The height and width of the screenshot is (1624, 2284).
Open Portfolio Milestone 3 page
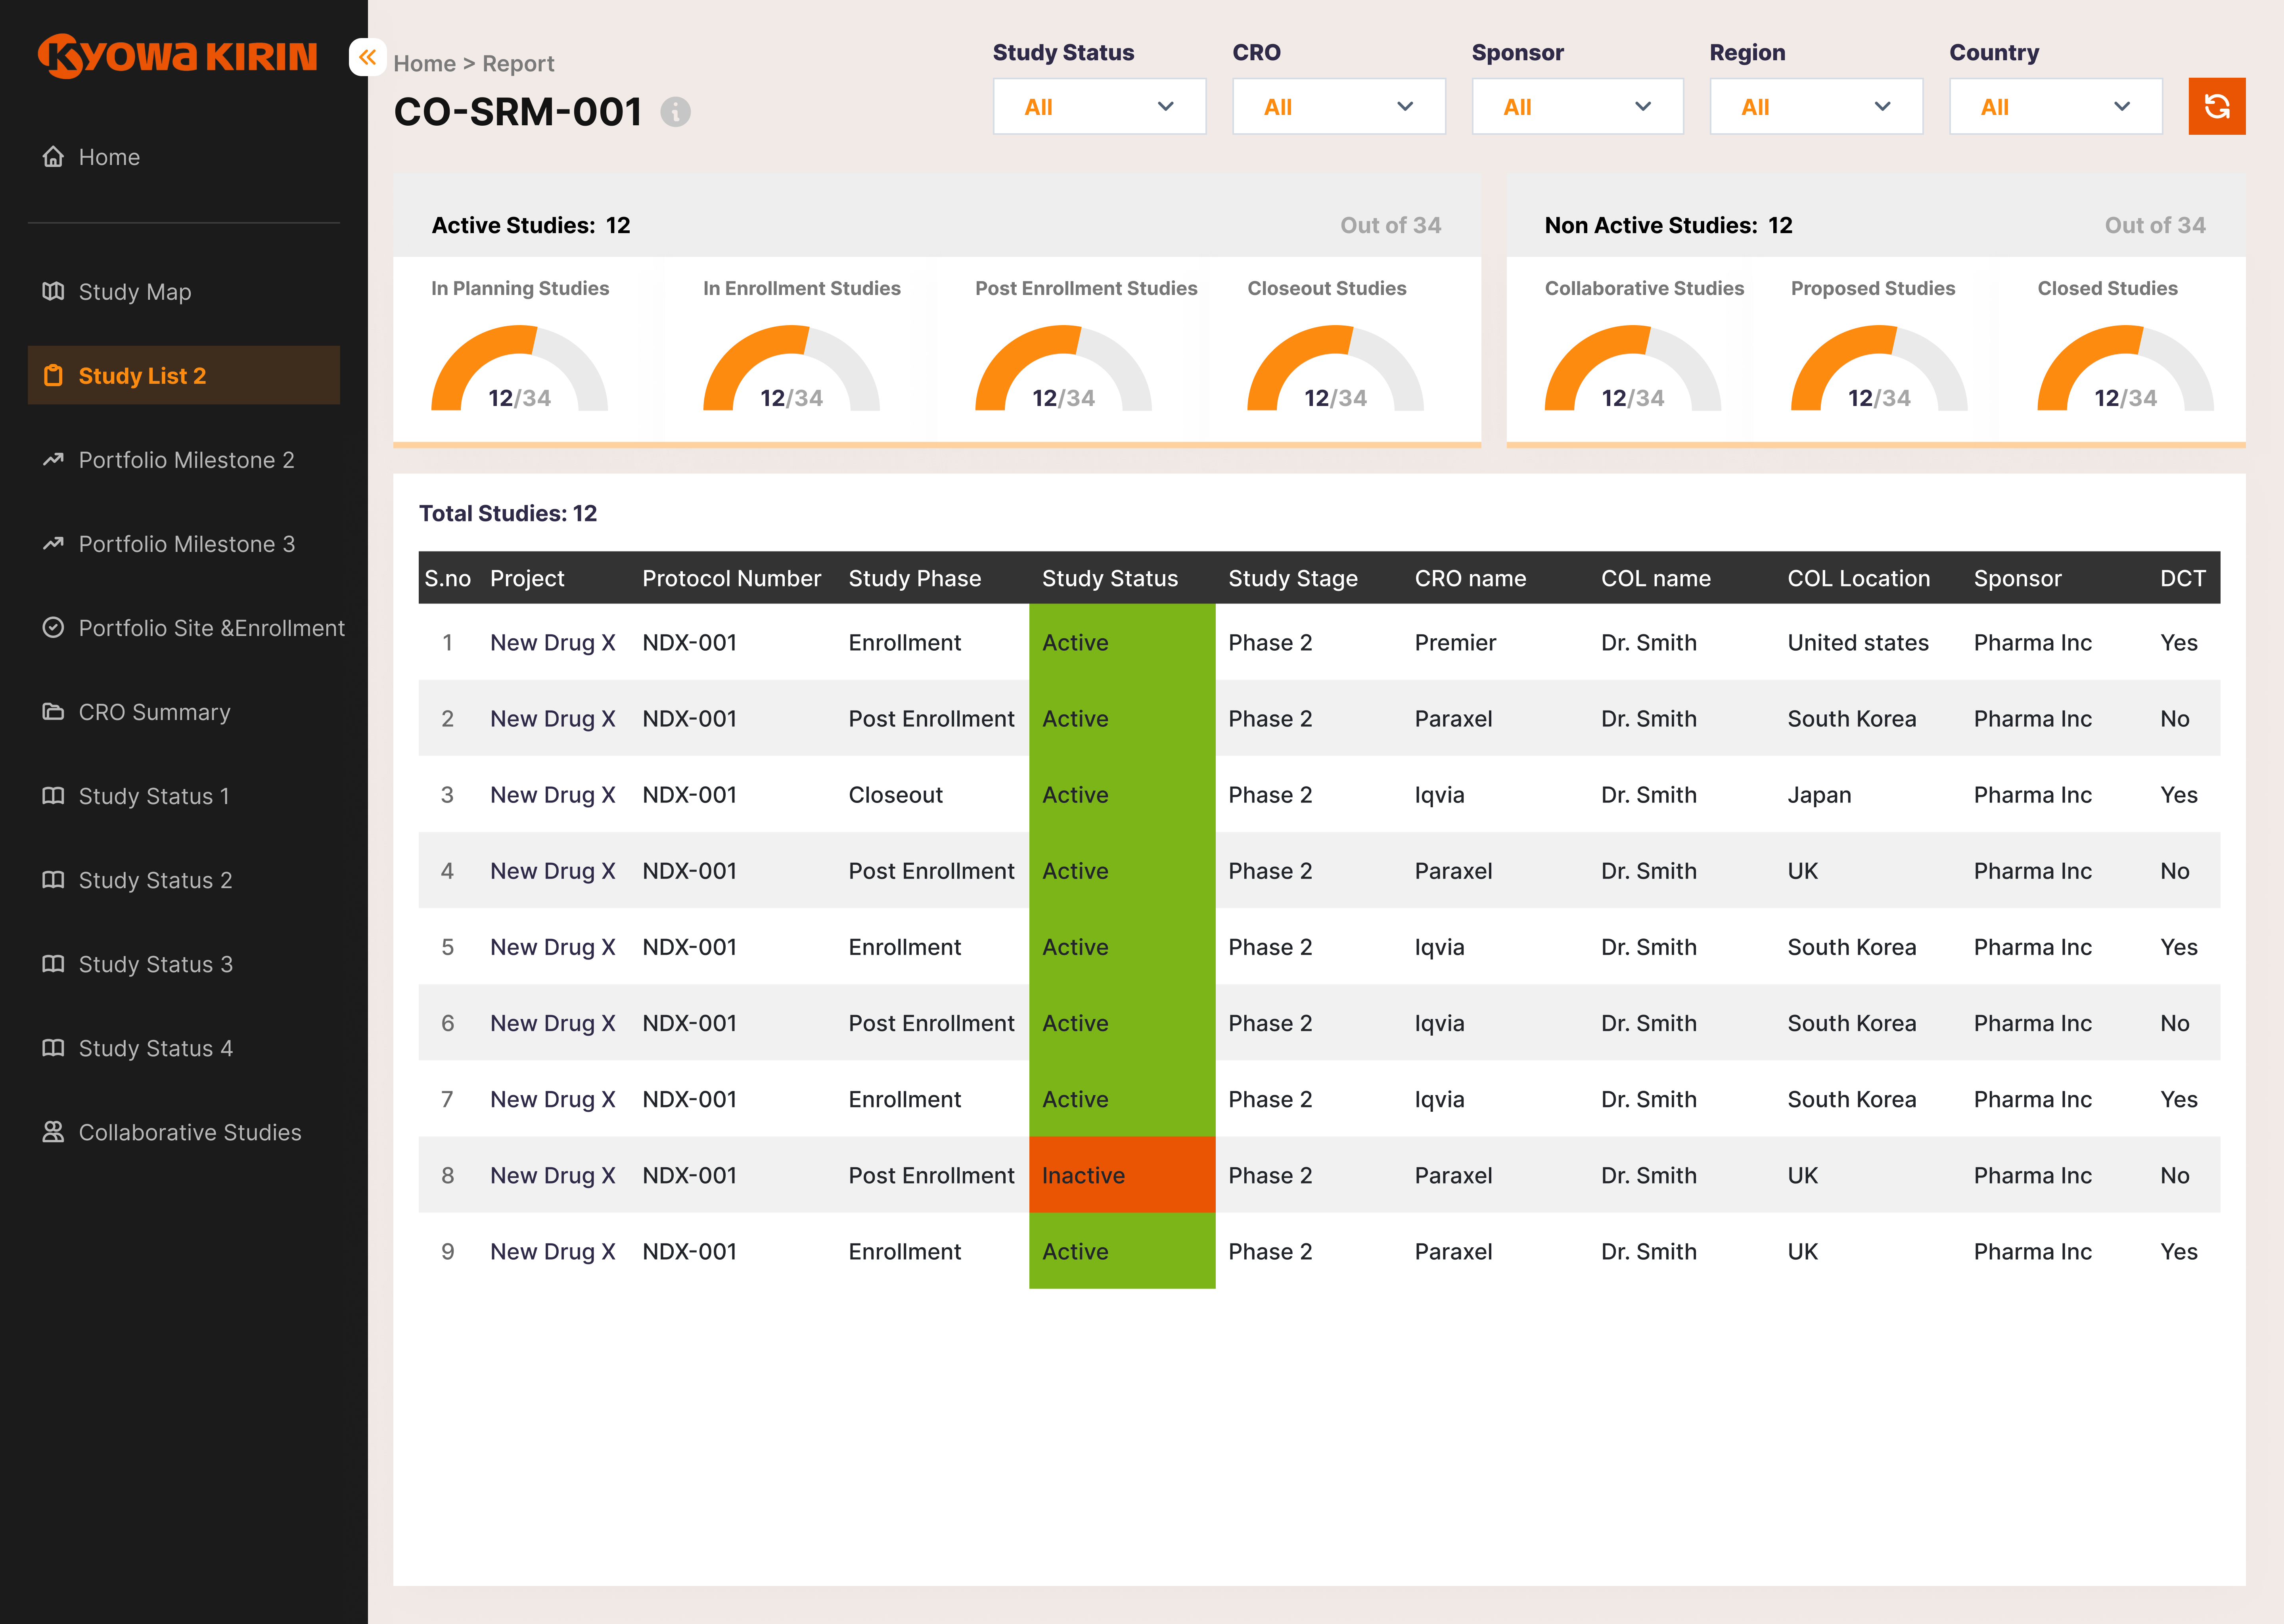click(x=184, y=544)
